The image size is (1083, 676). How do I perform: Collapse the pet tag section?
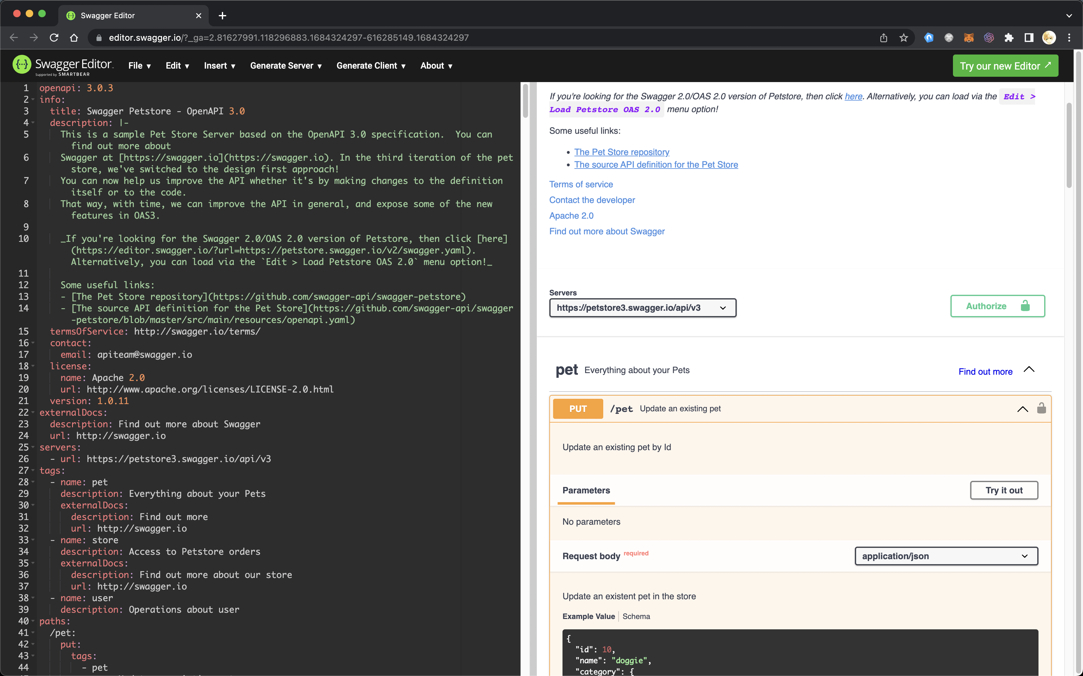tap(1029, 370)
